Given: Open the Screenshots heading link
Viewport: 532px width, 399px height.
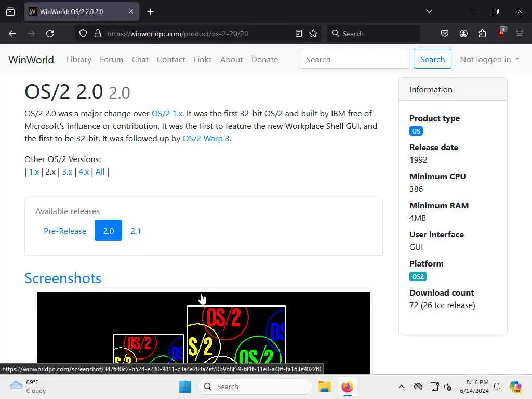Looking at the screenshot, I should coord(63,278).
